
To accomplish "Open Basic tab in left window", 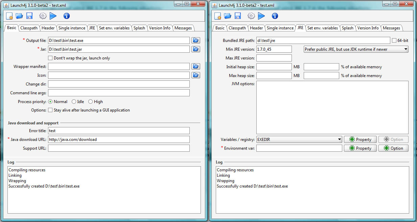I will tap(11, 28).
